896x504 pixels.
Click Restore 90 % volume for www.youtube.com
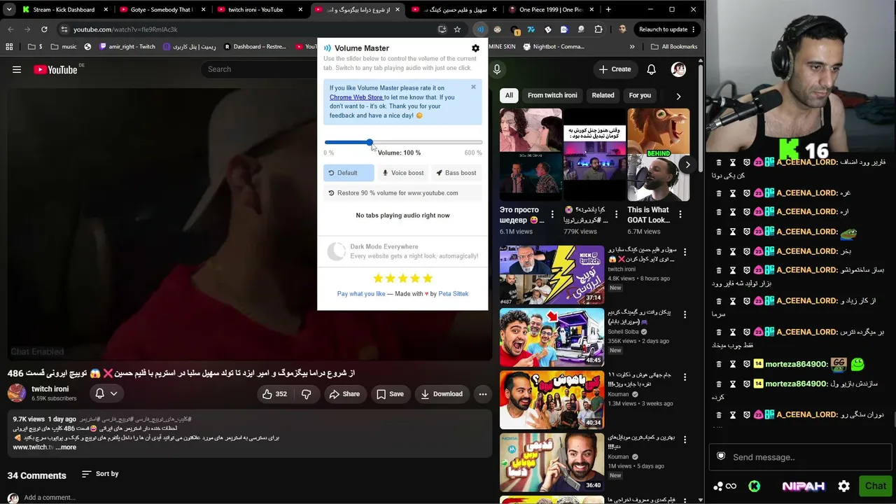point(402,193)
